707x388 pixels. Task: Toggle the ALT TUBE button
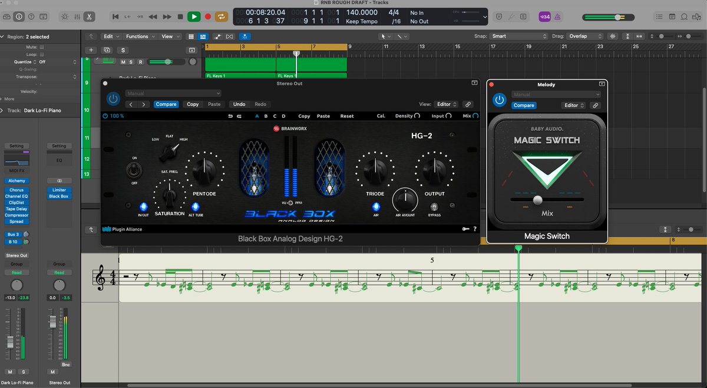[x=195, y=207]
